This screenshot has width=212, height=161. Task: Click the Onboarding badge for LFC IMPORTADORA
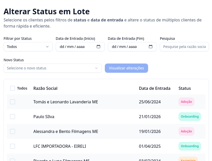point(190,146)
